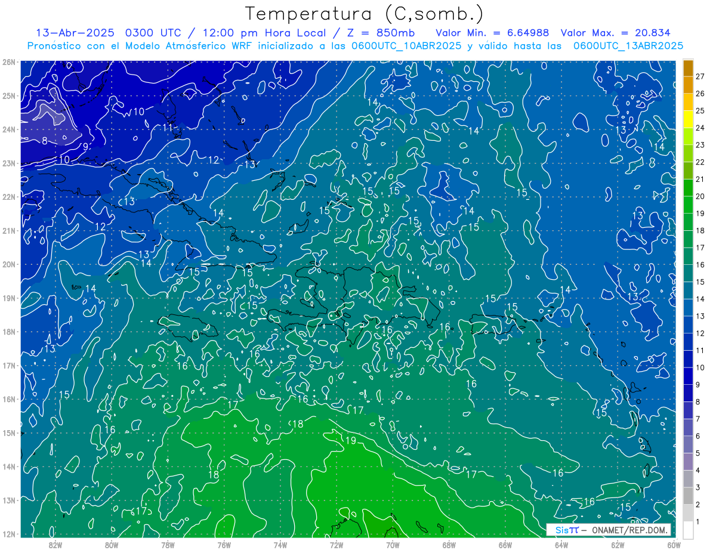
Task: Click the "19" contour label on map
Action: (x=350, y=441)
